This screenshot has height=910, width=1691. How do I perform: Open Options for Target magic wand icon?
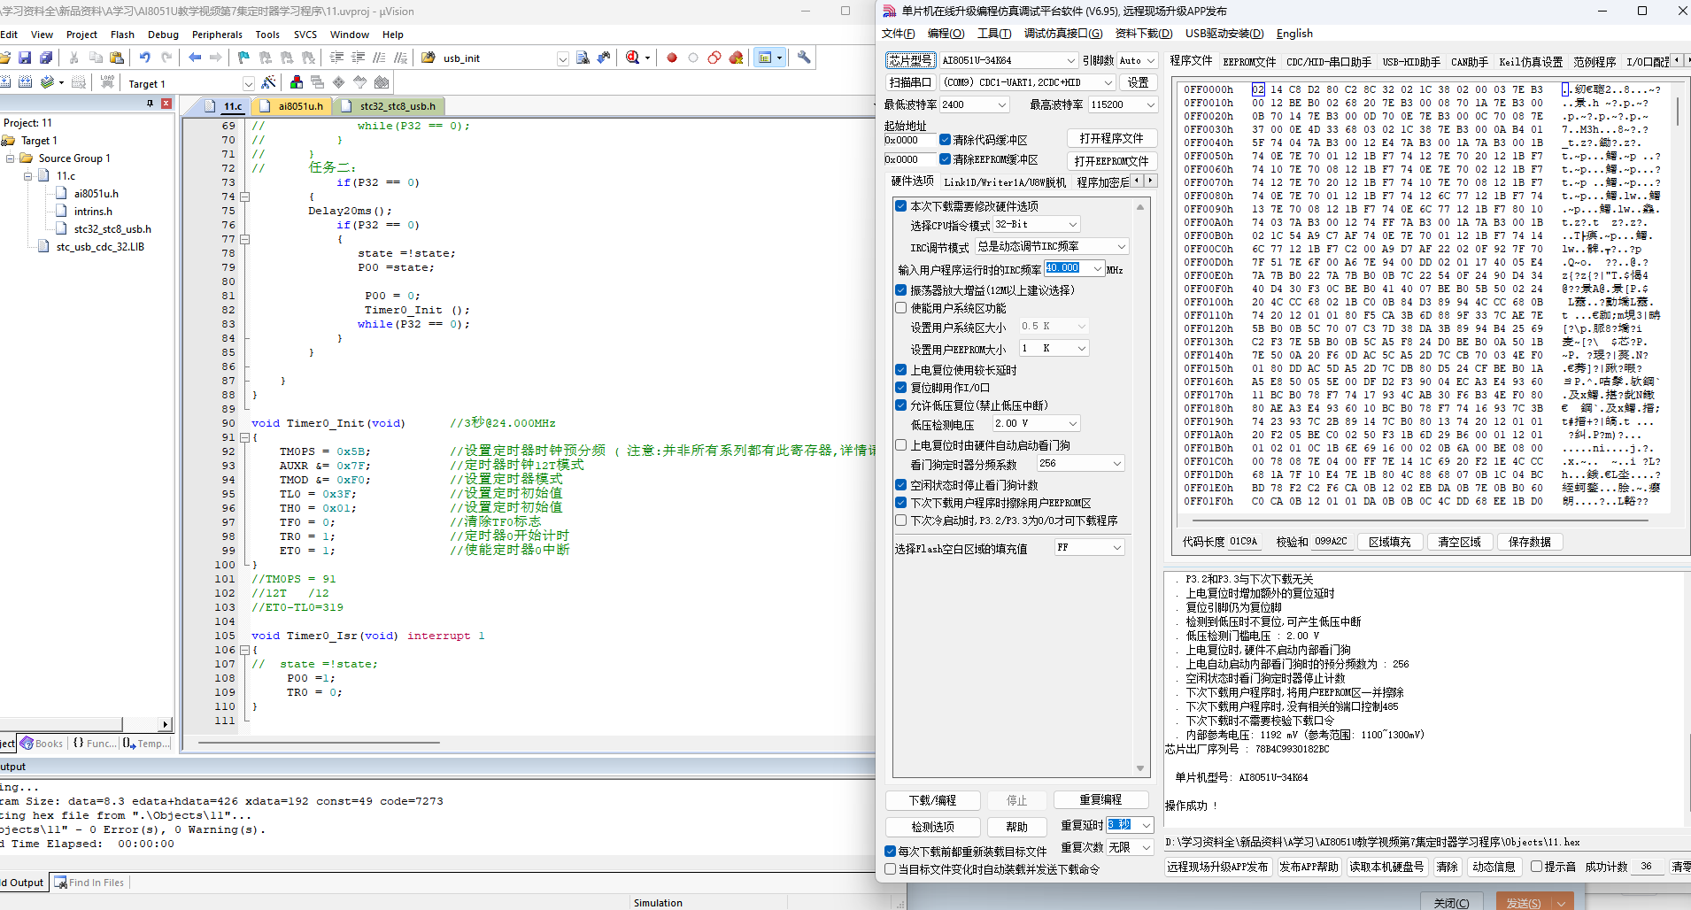coord(269,82)
